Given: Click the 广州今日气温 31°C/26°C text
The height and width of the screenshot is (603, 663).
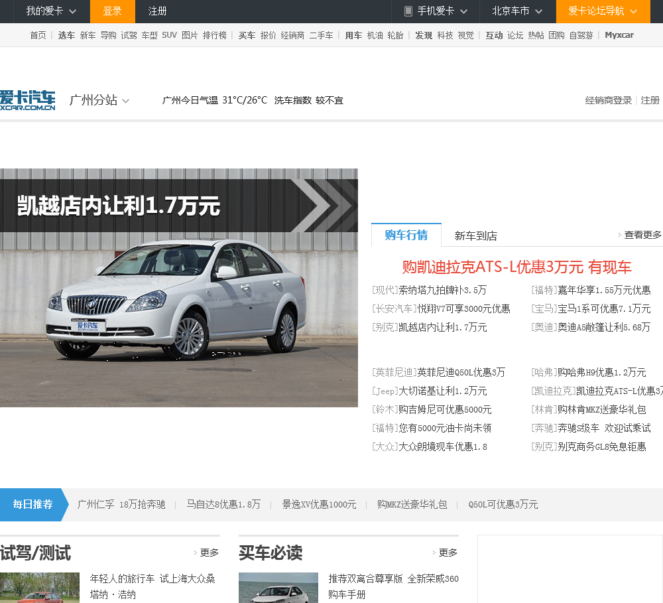Looking at the screenshot, I should pos(215,100).
